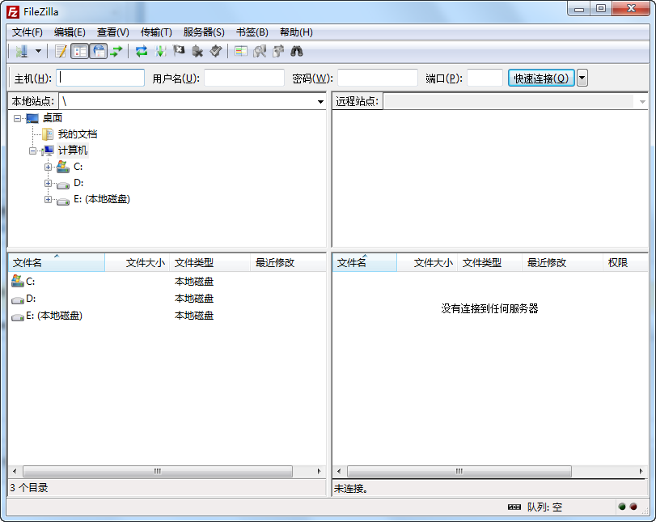Expand the C: drive tree node
This screenshot has width=656, height=522.
pyautogui.click(x=49, y=167)
